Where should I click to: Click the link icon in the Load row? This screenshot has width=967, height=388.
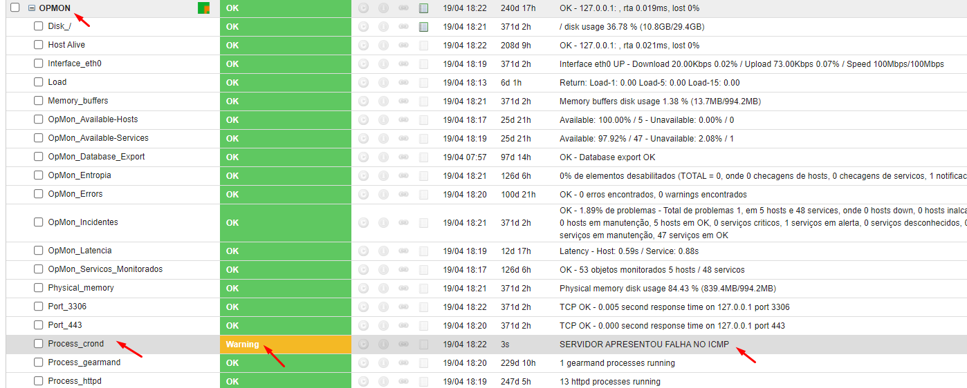coord(404,83)
